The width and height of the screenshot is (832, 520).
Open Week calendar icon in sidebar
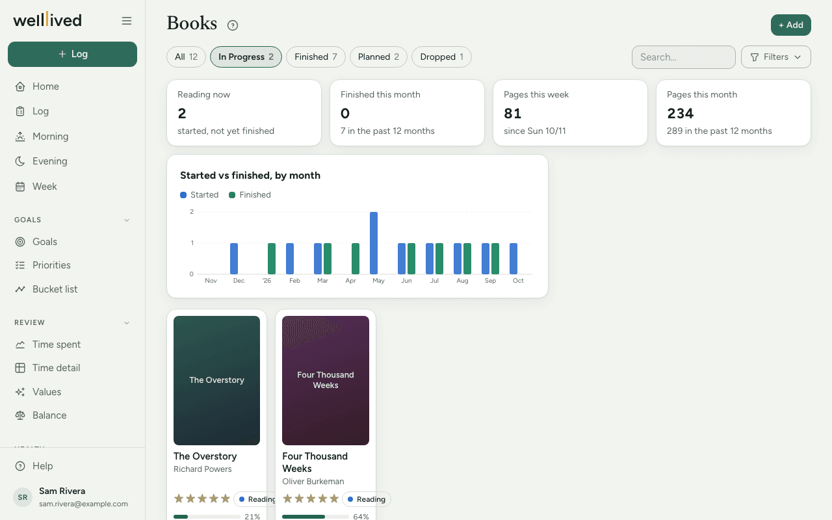pos(20,187)
